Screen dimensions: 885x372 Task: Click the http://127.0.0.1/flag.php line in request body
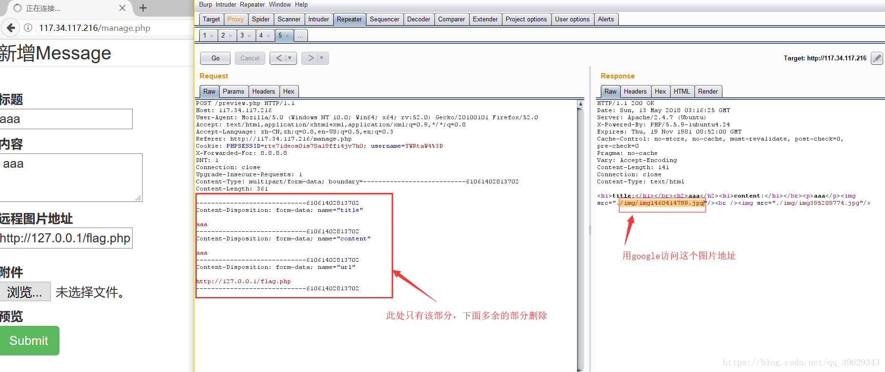coord(243,281)
